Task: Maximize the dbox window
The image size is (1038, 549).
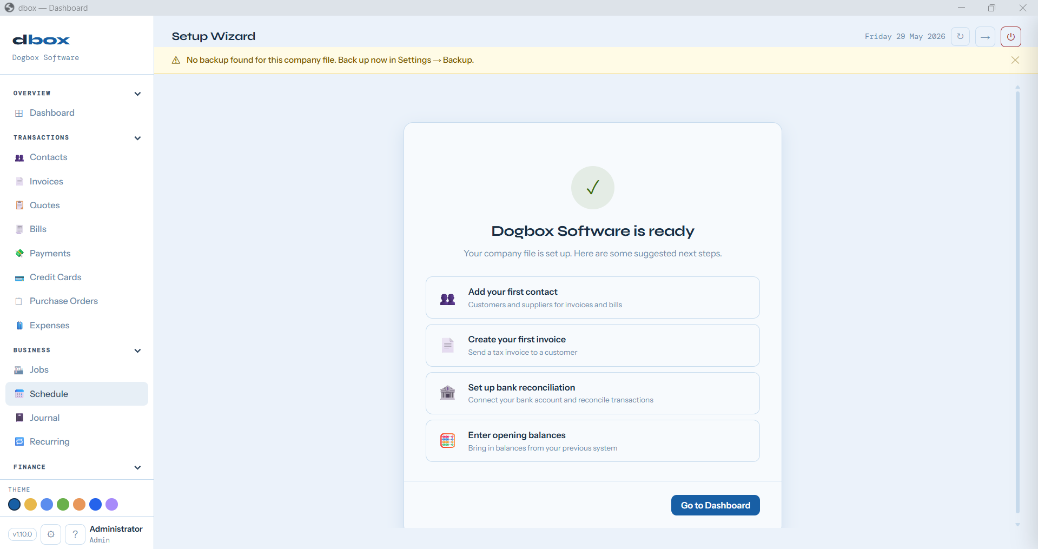Action: point(991,8)
